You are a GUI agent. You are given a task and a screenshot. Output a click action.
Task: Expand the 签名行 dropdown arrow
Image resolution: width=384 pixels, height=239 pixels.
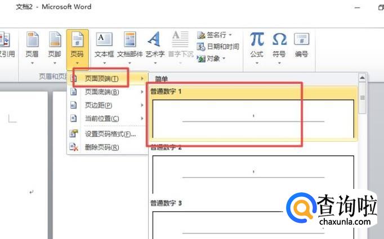230,35
